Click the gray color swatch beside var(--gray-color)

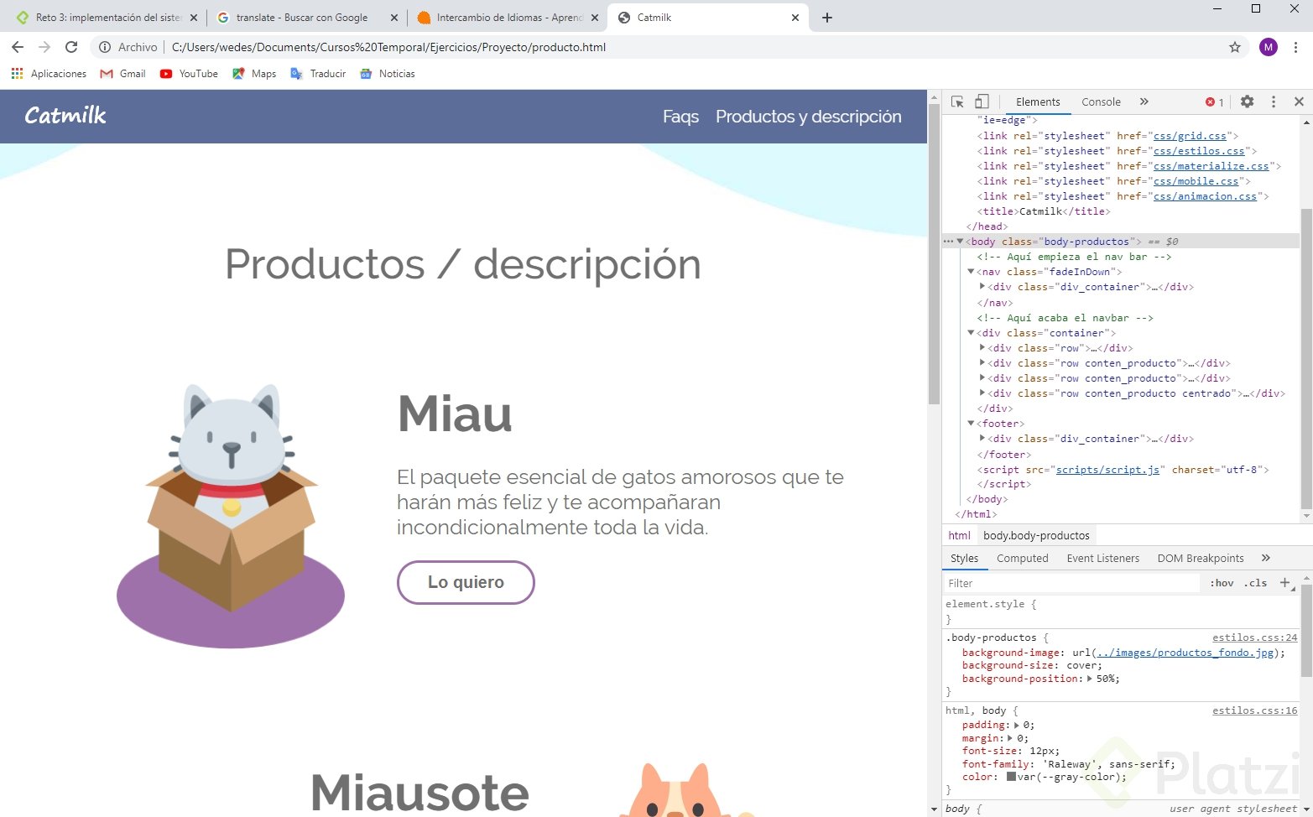(x=1012, y=777)
